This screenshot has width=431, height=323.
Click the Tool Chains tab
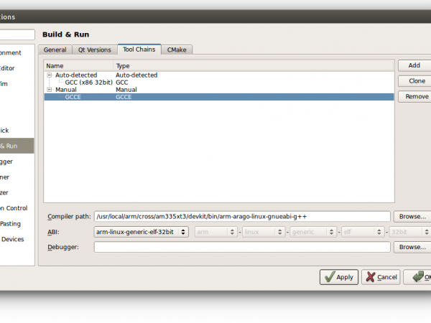(x=140, y=50)
